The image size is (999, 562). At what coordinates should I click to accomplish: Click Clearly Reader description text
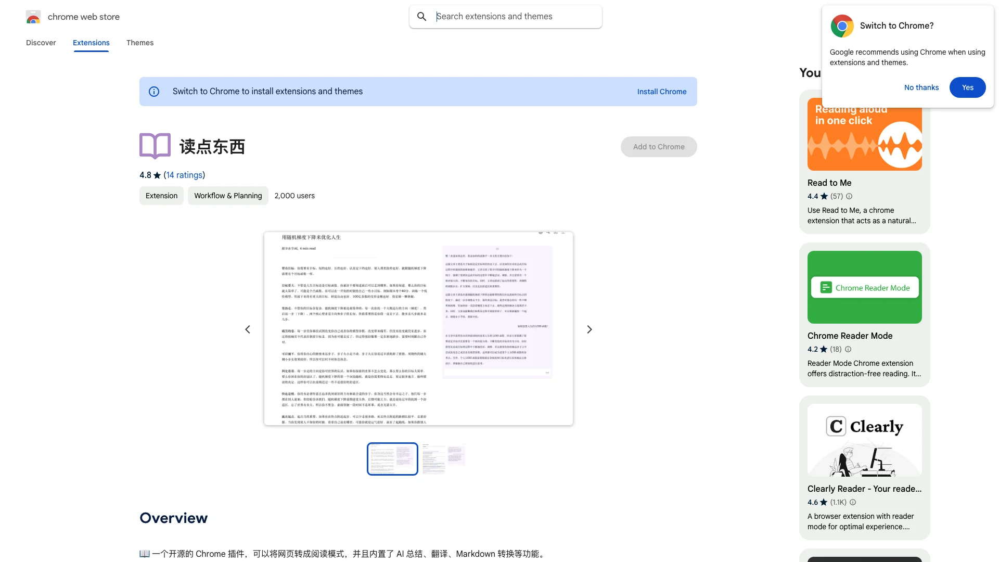(861, 521)
